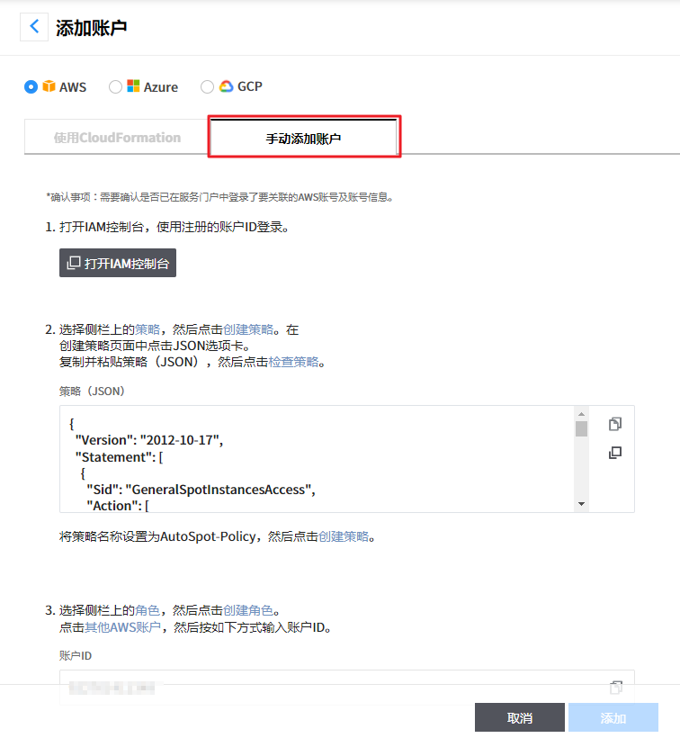Open the 创建角色 link

tap(247, 610)
